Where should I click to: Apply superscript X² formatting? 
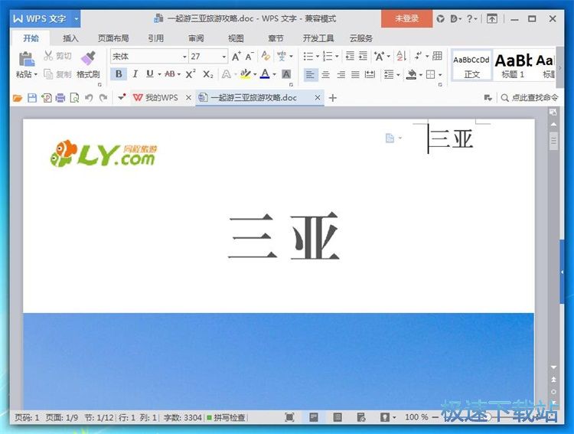[191, 74]
